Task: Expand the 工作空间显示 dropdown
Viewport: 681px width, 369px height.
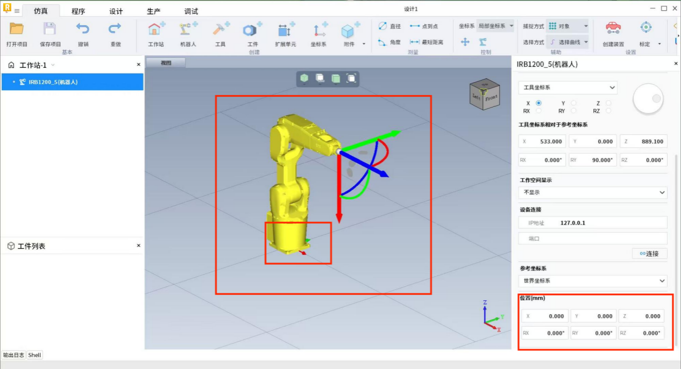Action: click(592, 192)
